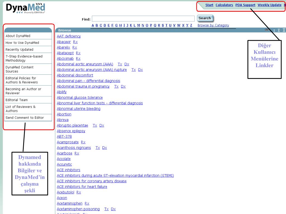Open Abdominal pain - differential diagnosis
The width and height of the screenshot is (286, 214).
(89, 81)
